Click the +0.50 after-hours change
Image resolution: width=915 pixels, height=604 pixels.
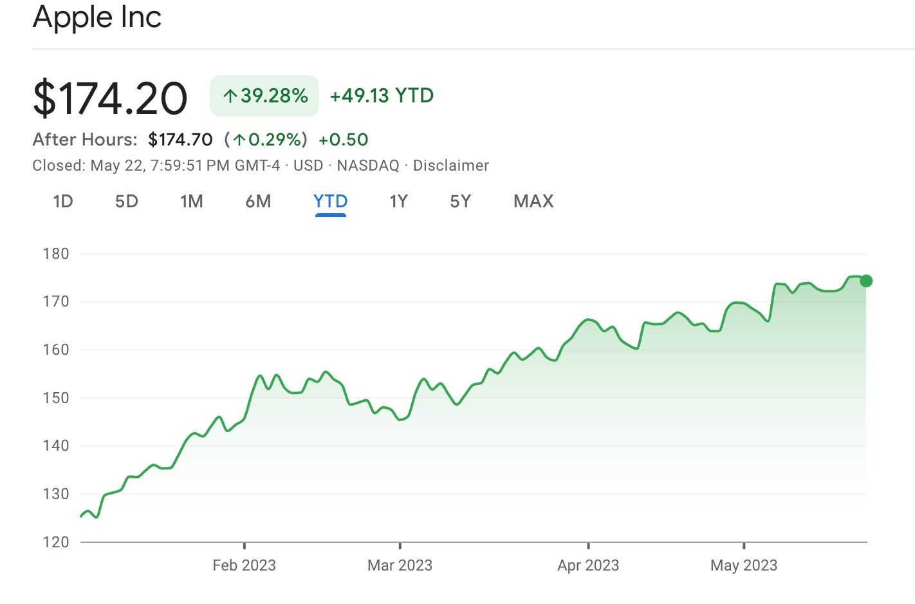coord(344,140)
